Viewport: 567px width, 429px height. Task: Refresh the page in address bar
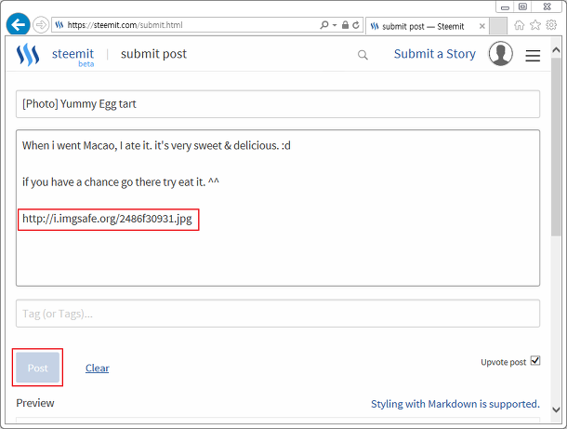[x=356, y=25]
